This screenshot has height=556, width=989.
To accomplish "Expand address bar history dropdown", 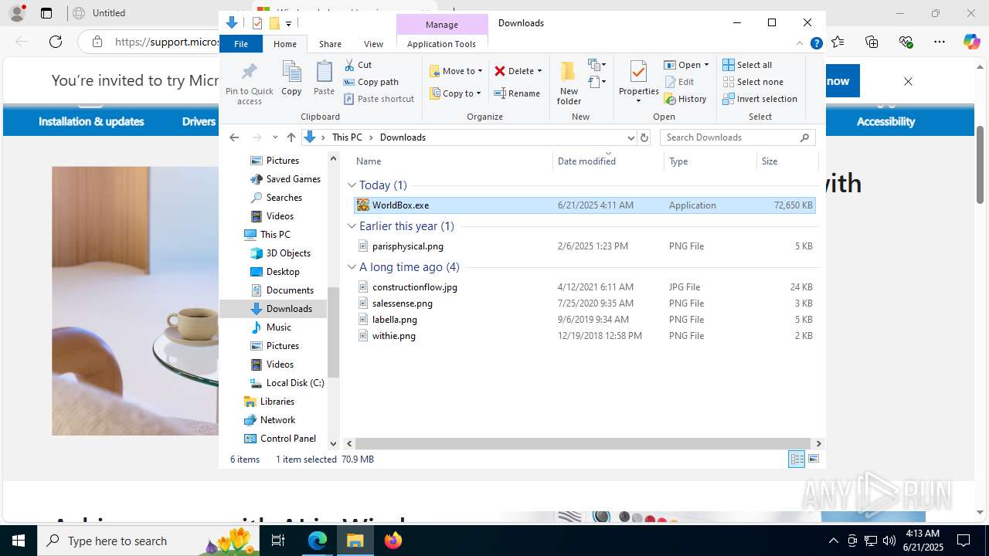I will coord(630,137).
